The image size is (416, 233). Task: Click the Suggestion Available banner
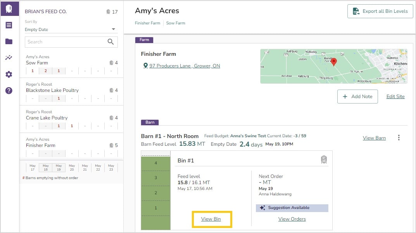[292, 208]
